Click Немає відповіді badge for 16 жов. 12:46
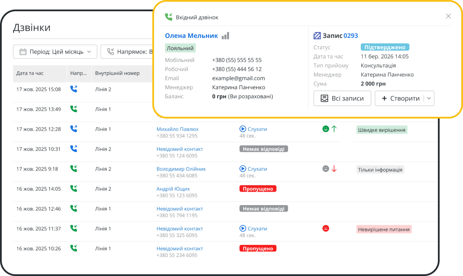Screen dimensions: 463x276 [264, 209]
